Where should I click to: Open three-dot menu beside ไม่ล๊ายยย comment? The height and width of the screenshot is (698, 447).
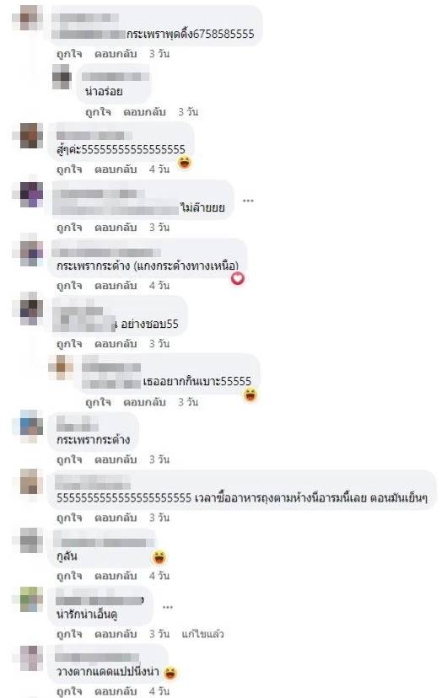pyautogui.click(x=248, y=201)
